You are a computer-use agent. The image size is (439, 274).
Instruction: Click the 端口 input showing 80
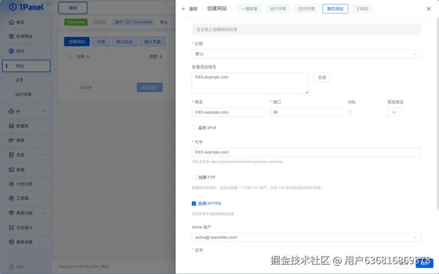pos(306,112)
